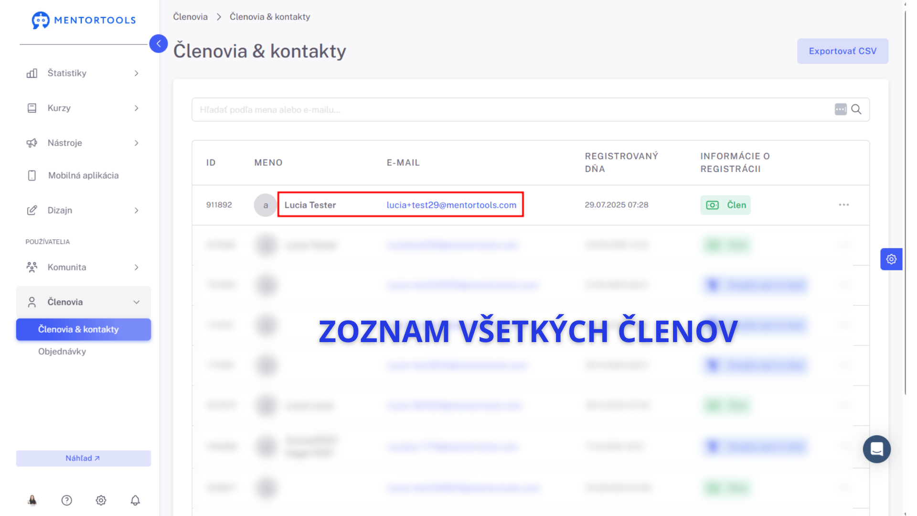Image resolution: width=917 pixels, height=516 pixels.
Task: Select Objednávky submenu item
Action: [x=62, y=352]
